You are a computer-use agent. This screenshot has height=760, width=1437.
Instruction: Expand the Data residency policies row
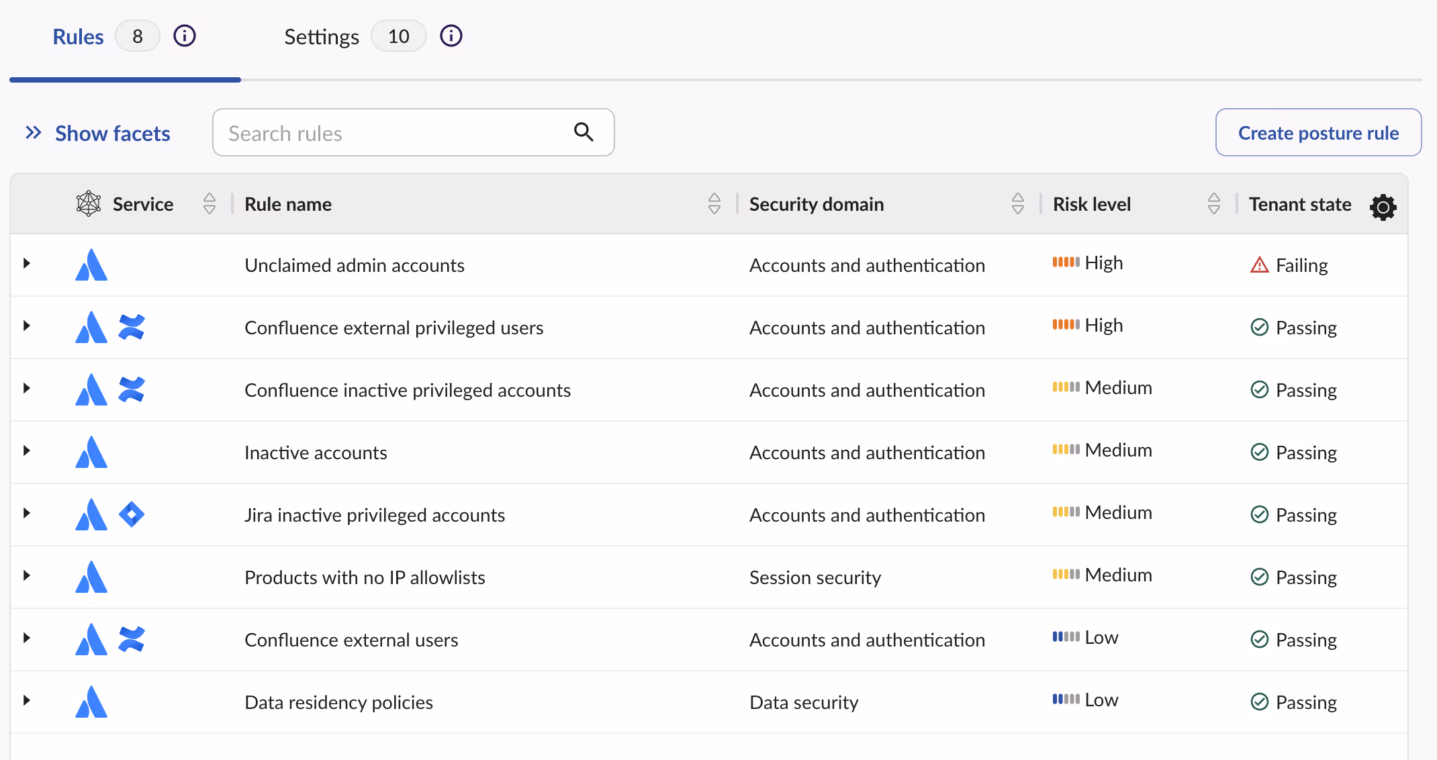[27, 700]
